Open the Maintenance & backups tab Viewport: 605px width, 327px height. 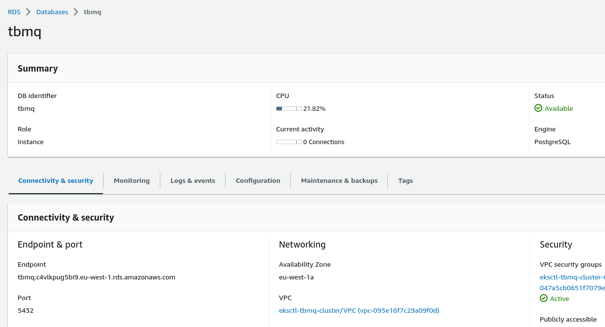[x=339, y=180]
